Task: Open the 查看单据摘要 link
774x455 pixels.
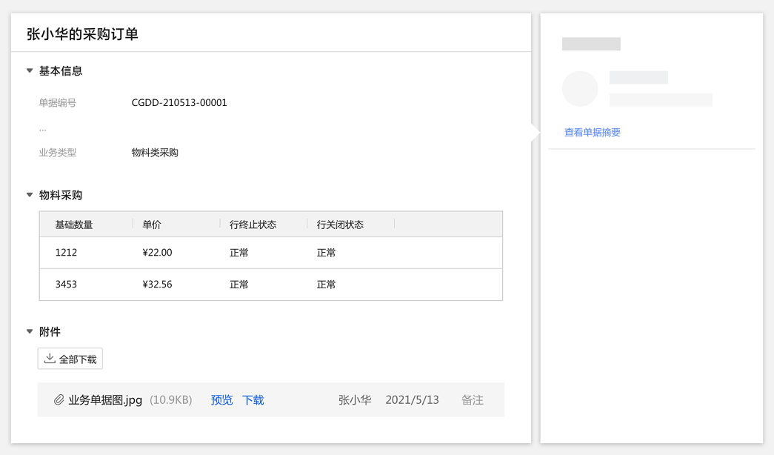Action: 593,133
